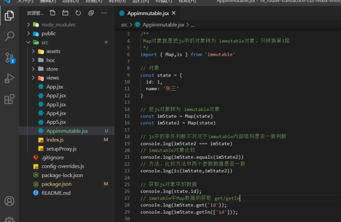
Task: Click the git icon beside .gitignore
Action: pyautogui.click(x=36, y=157)
